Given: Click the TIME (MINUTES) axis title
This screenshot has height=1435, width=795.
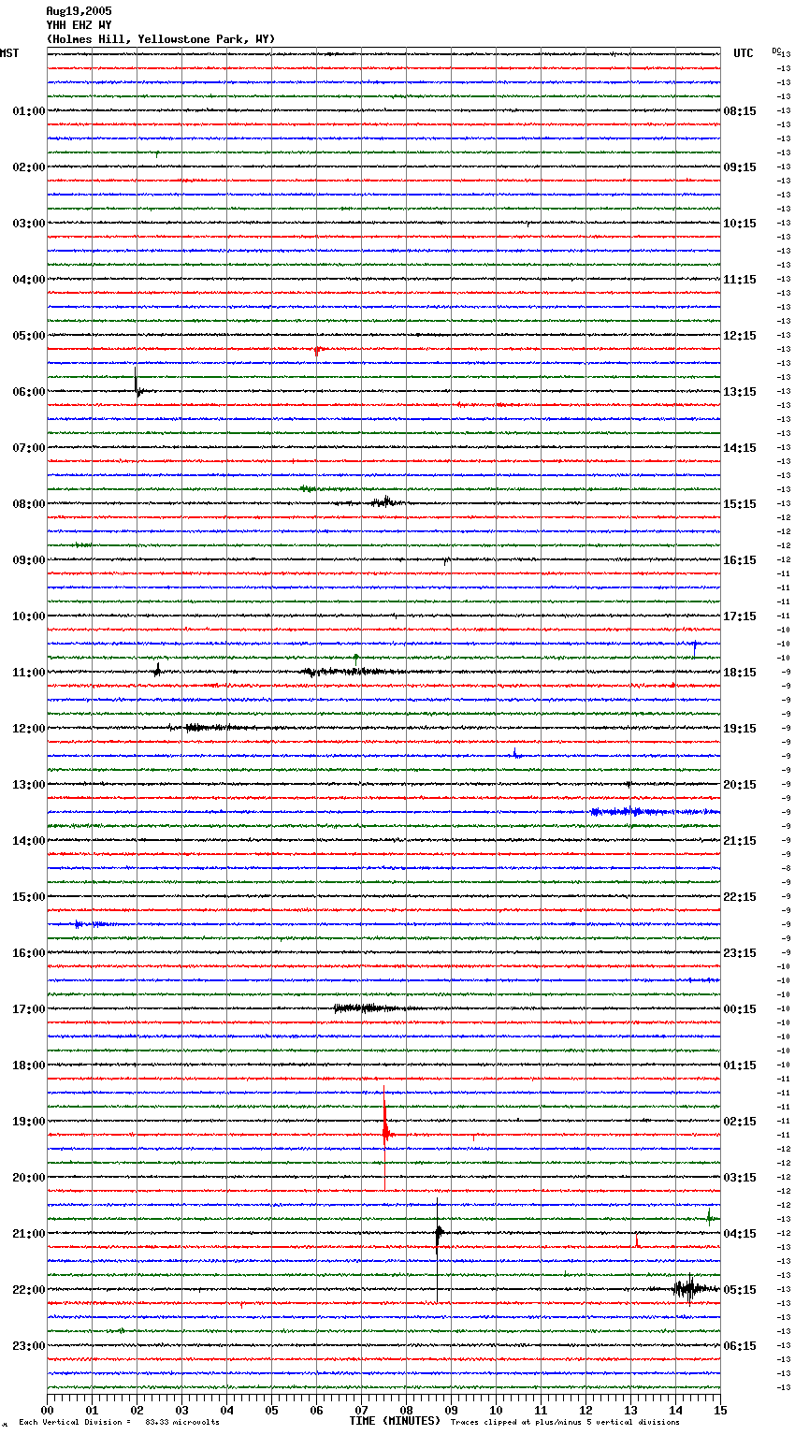Looking at the screenshot, I should [x=394, y=1421].
